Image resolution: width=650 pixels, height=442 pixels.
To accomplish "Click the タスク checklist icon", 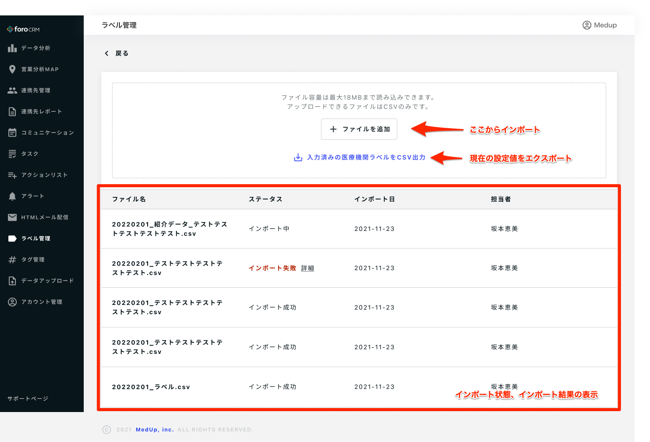I will (12, 154).
